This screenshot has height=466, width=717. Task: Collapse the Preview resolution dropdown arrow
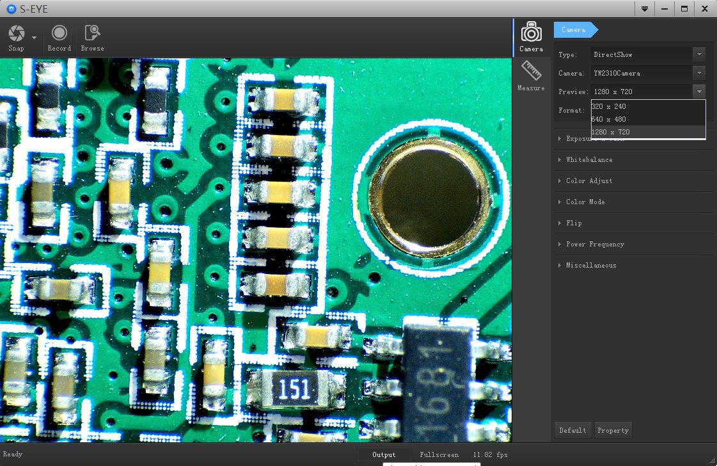point(699,92)
